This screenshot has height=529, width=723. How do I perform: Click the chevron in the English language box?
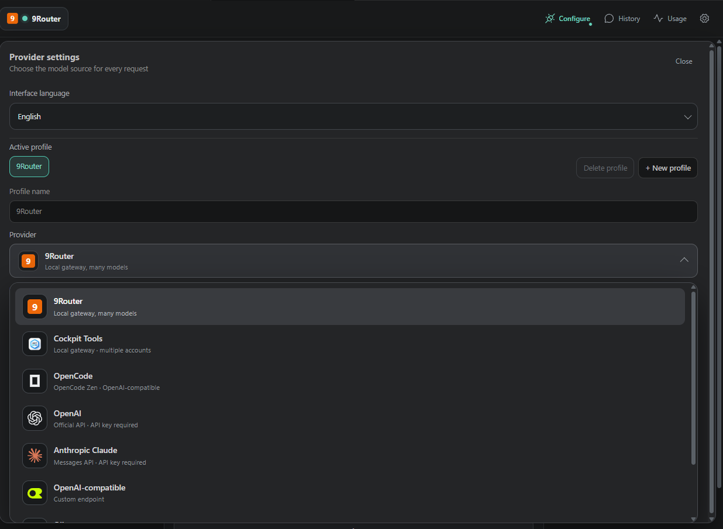[x=687, y=117]
